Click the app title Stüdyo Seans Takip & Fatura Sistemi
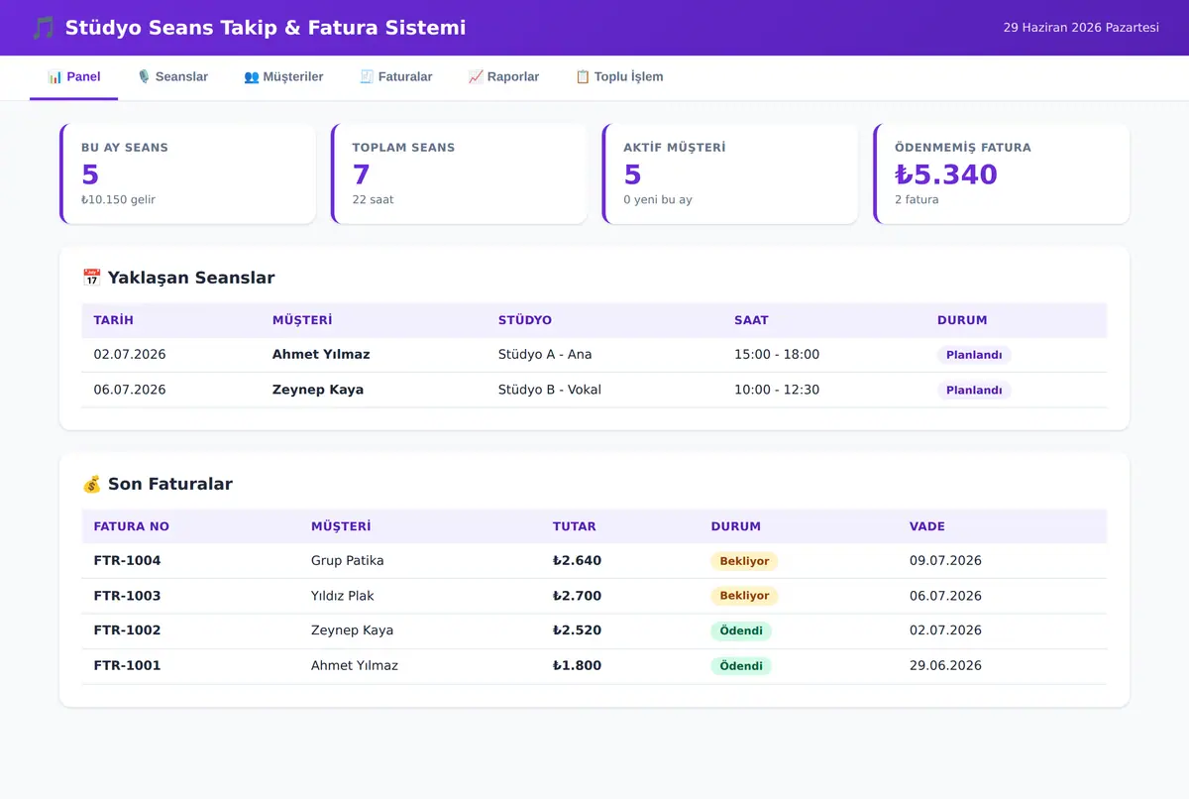This screenshot has width=1189, height=799. pyautogui.click(x=266, y=28)
